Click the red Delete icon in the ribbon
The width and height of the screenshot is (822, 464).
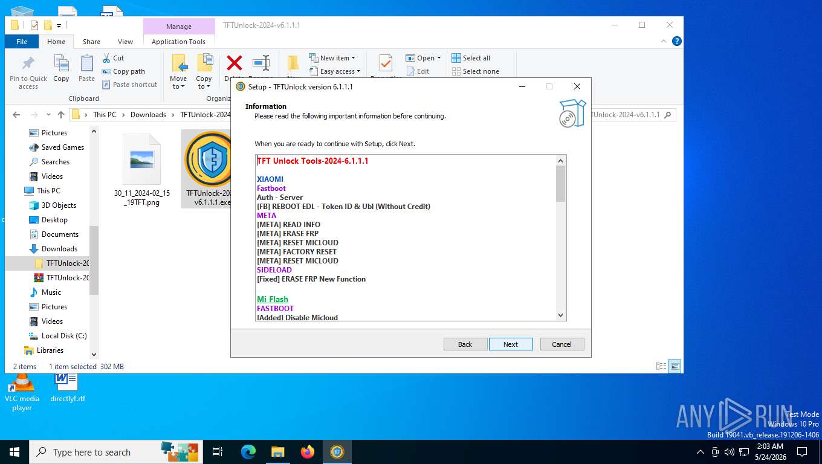click(x=234, y=63)
